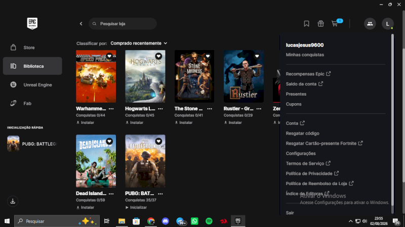The height and width of the screenshot is (227, 405).
Task: Open Google Chrome from taskbar
Action: (x=151, y=221)
